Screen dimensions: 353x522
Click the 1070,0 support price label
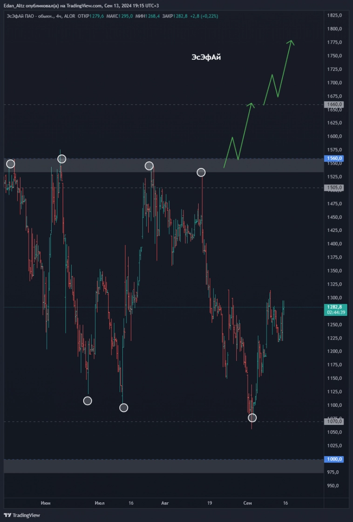334,421
